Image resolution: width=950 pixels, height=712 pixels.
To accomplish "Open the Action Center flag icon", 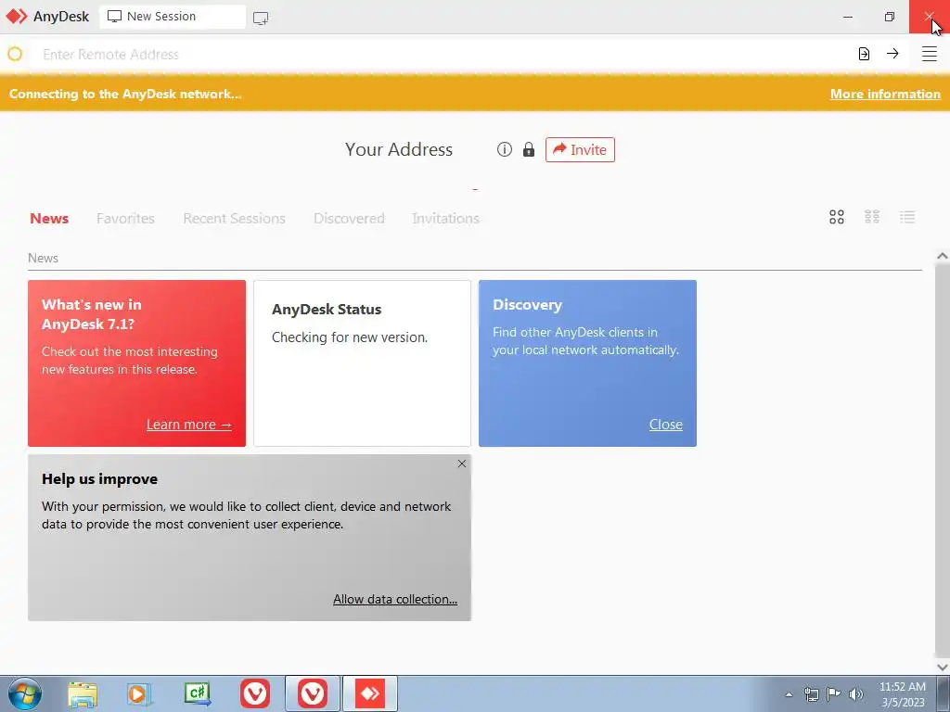I will (x=834, y=694).
